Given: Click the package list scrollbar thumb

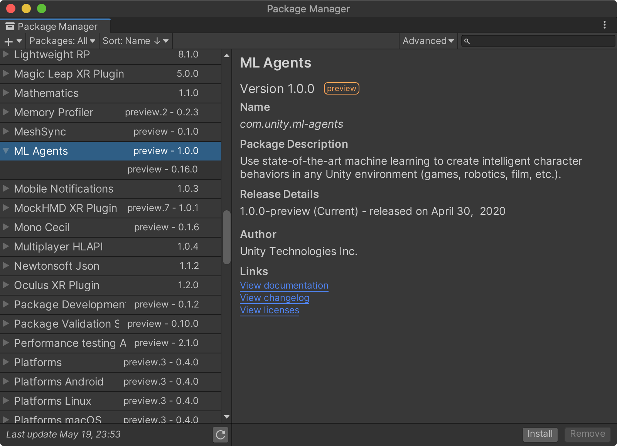Looking at the screenshot, I should pos(226,237).
